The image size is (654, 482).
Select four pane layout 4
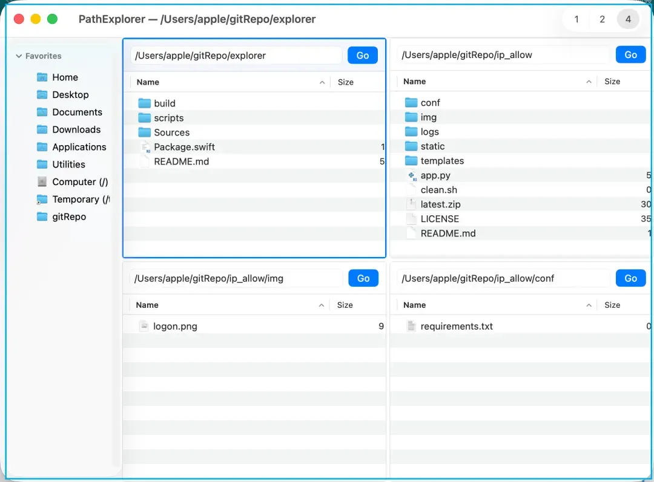[x=628, y=19]
